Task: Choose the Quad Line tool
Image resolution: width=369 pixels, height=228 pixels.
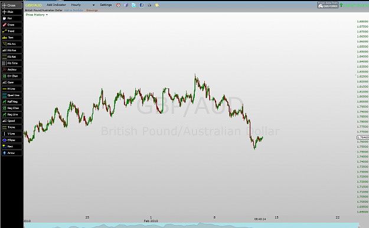Action: [x=12, y=95]
